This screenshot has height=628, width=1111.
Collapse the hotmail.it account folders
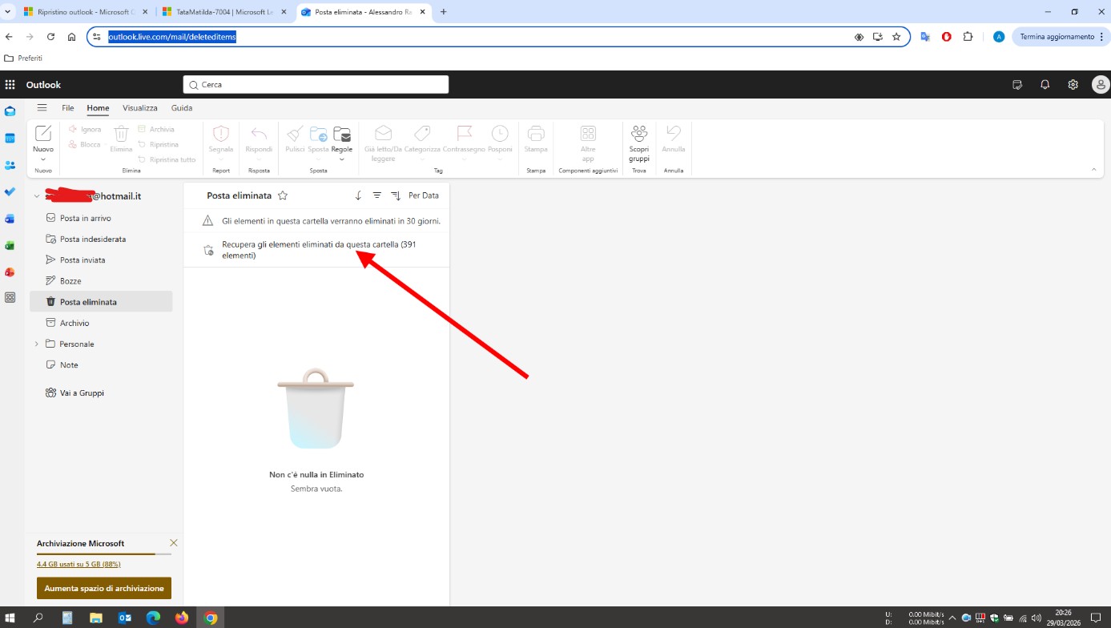[x=36, y=196]
